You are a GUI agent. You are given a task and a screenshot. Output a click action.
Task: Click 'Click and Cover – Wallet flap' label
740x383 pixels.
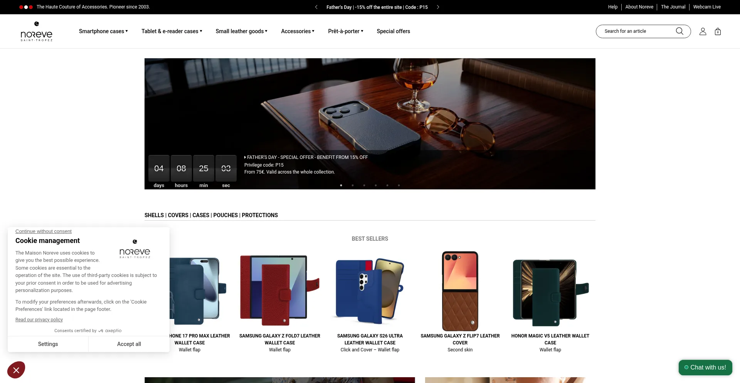[370, 350]
